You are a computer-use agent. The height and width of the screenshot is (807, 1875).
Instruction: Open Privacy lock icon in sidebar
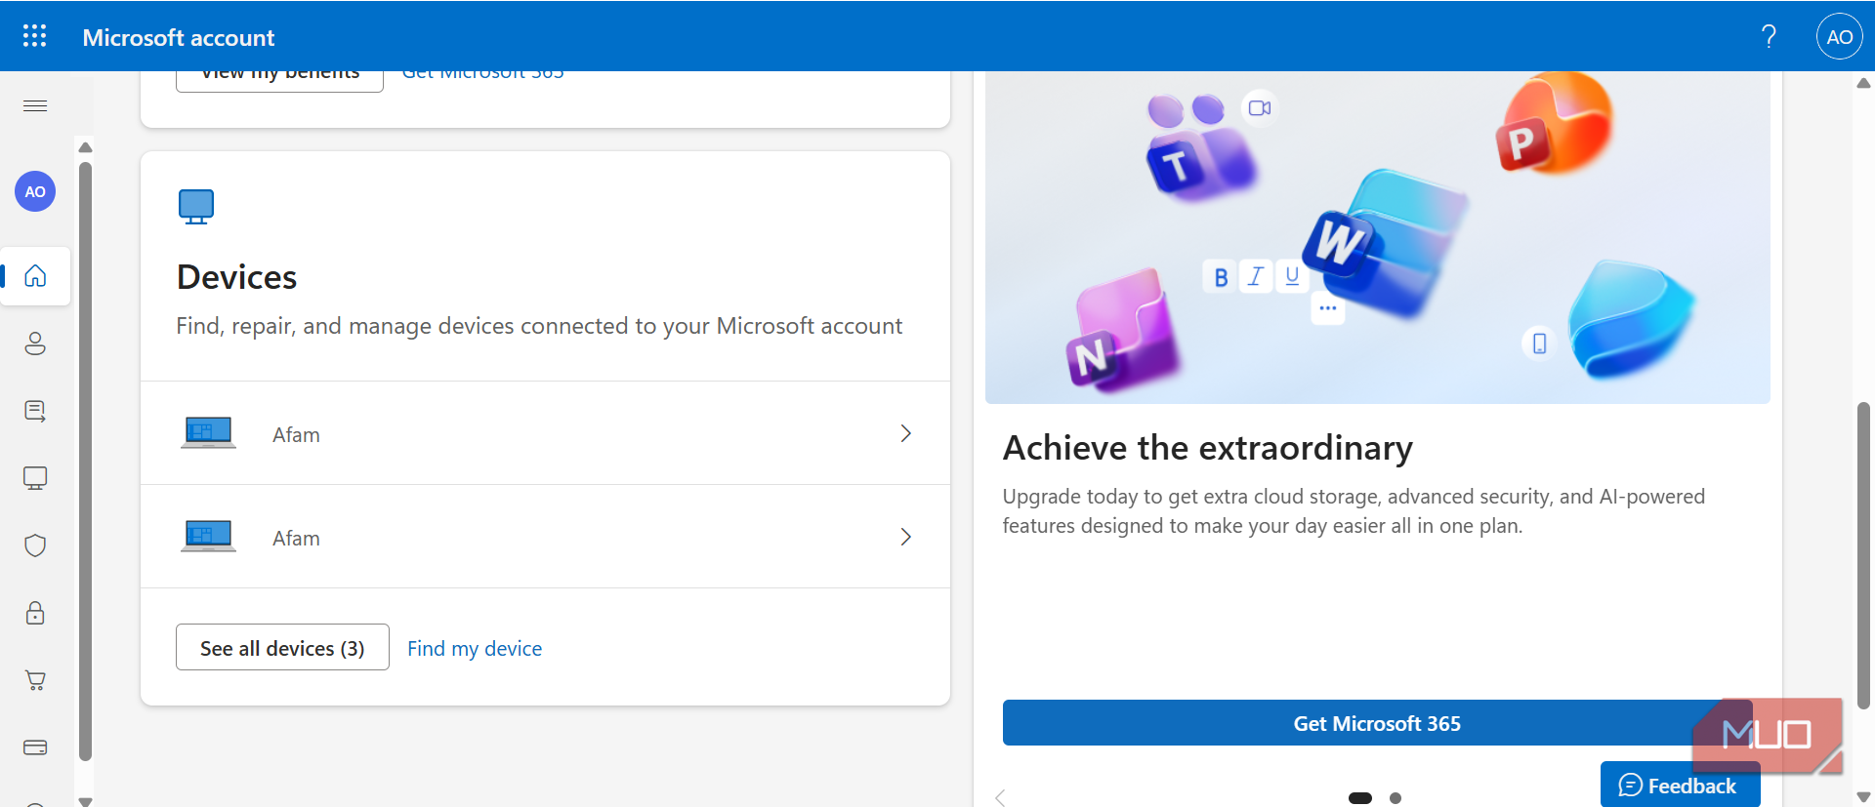35,613
